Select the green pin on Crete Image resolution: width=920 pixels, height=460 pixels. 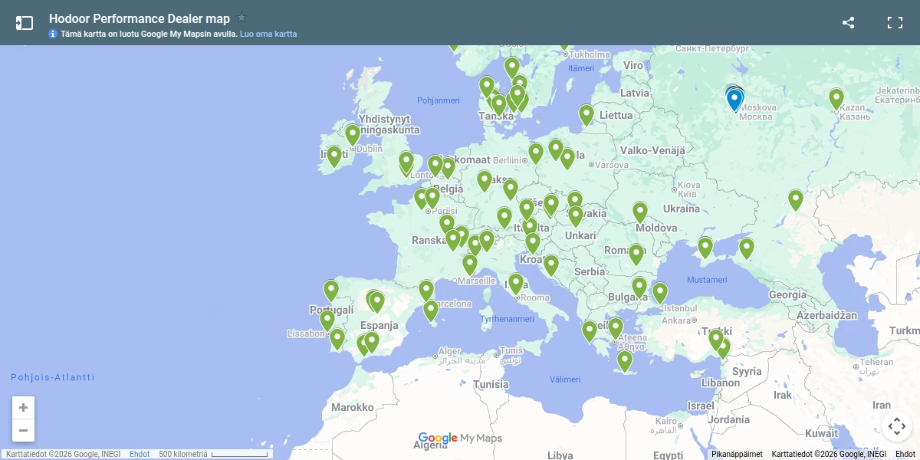[625, 362]
